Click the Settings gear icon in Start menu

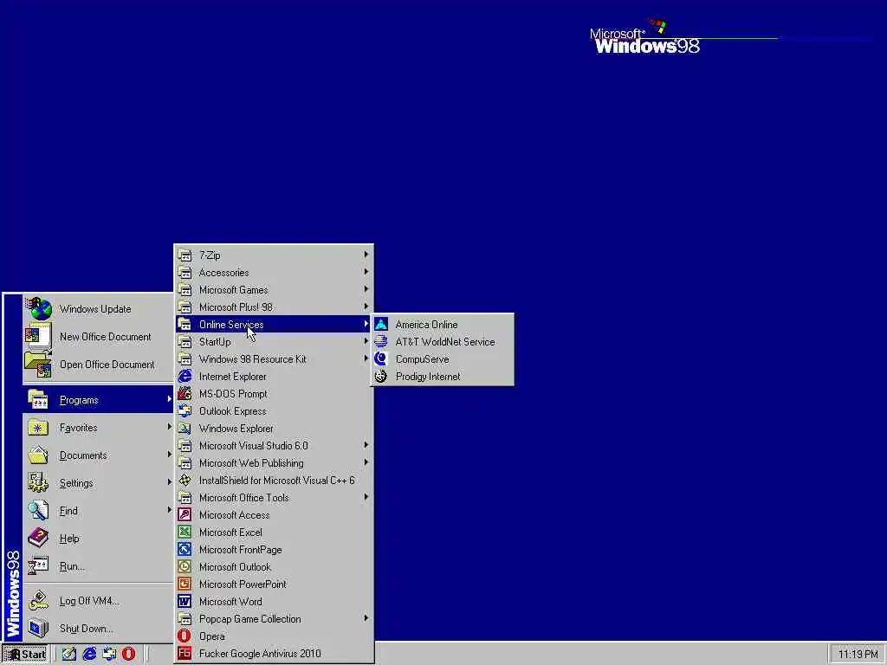pos(38,482)
